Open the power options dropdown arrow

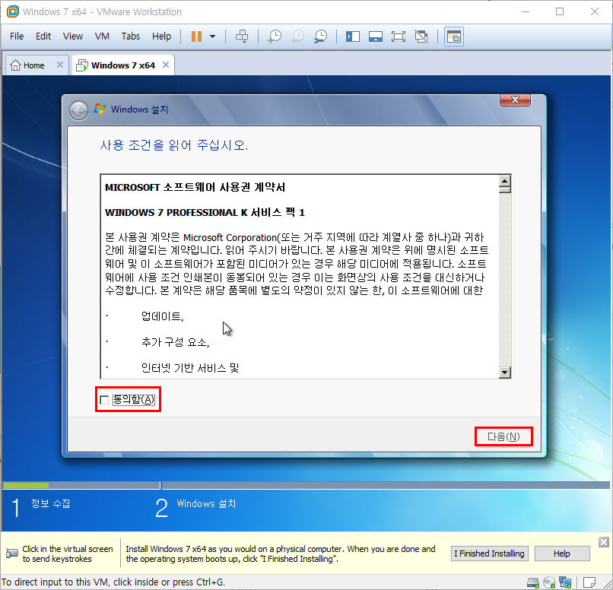[x=212, y=36]
